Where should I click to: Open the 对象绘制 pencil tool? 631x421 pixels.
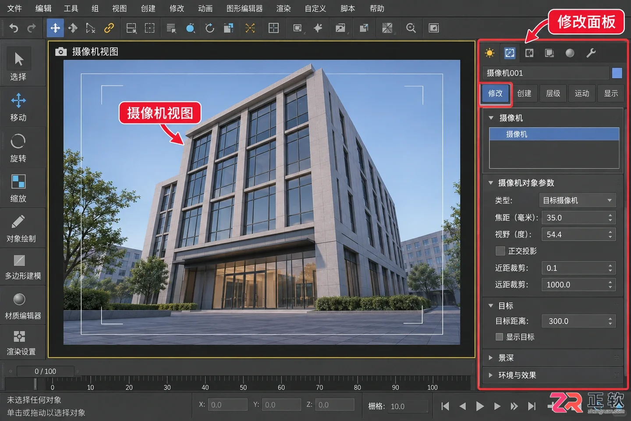(21, 228)
